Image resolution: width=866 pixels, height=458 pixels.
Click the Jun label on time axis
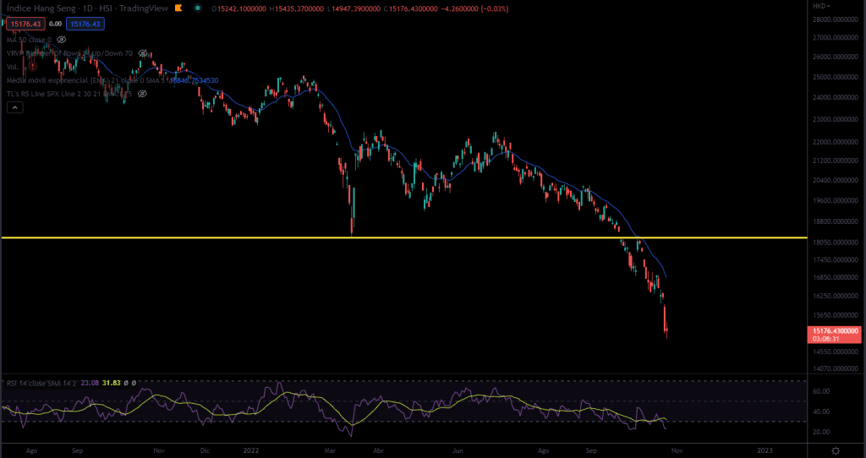pos(458,450)
